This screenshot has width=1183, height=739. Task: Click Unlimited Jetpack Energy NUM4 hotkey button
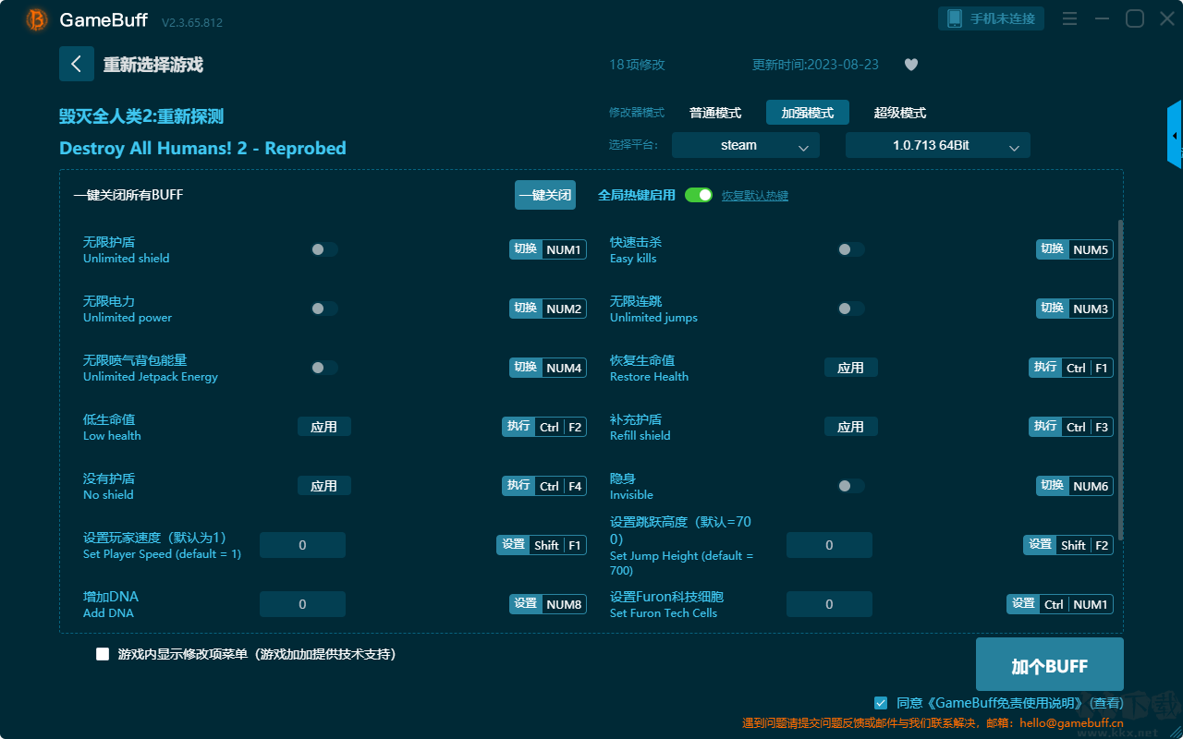click(548, 368)
